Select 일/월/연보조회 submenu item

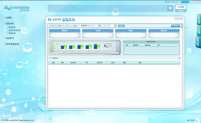15,30
